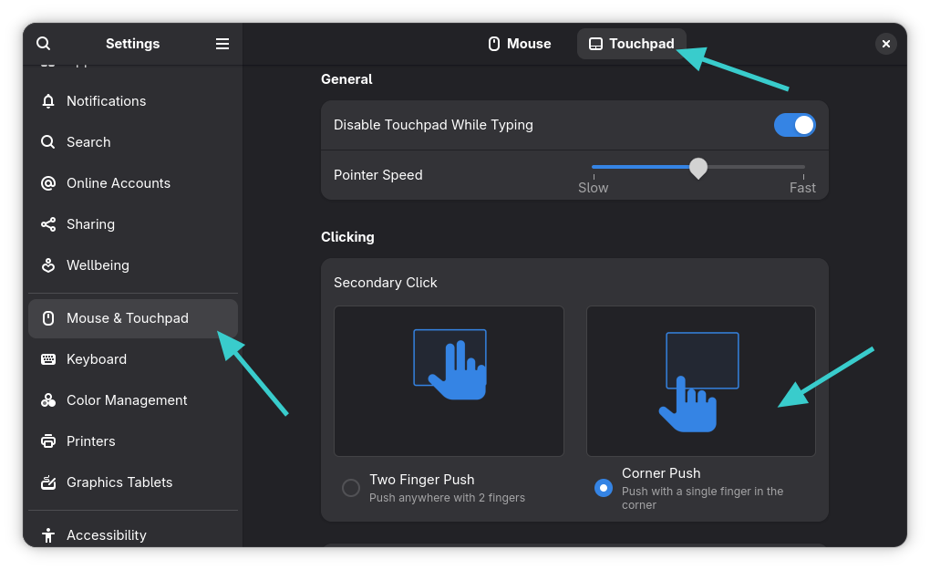Click the Two Finger Push illustration
Screen dimensions: 930x570
coord(449,381)
